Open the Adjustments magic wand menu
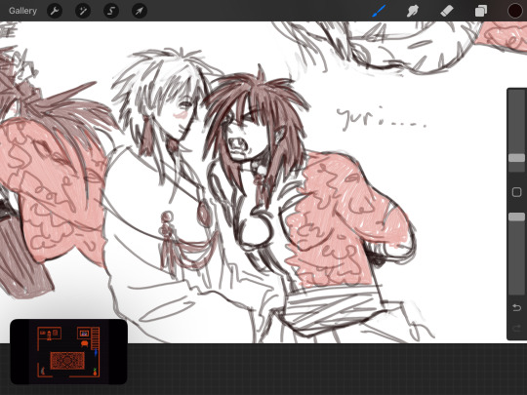This screenshot has height=395, width=527. point(83,11)
